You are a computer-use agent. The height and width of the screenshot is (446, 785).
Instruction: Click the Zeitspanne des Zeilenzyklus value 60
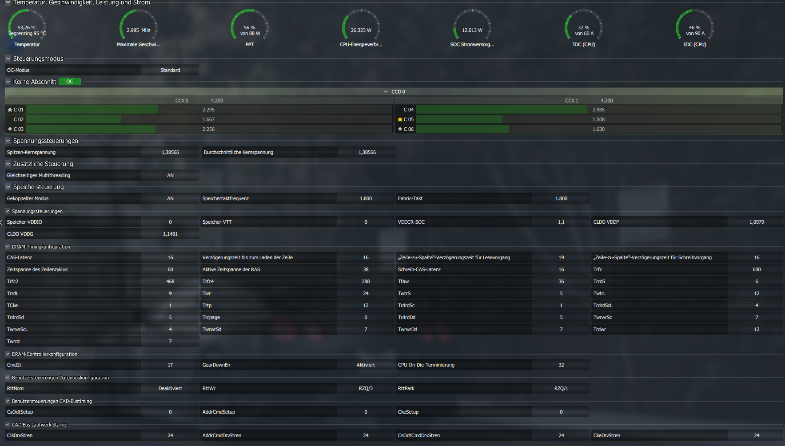point(170,269)
